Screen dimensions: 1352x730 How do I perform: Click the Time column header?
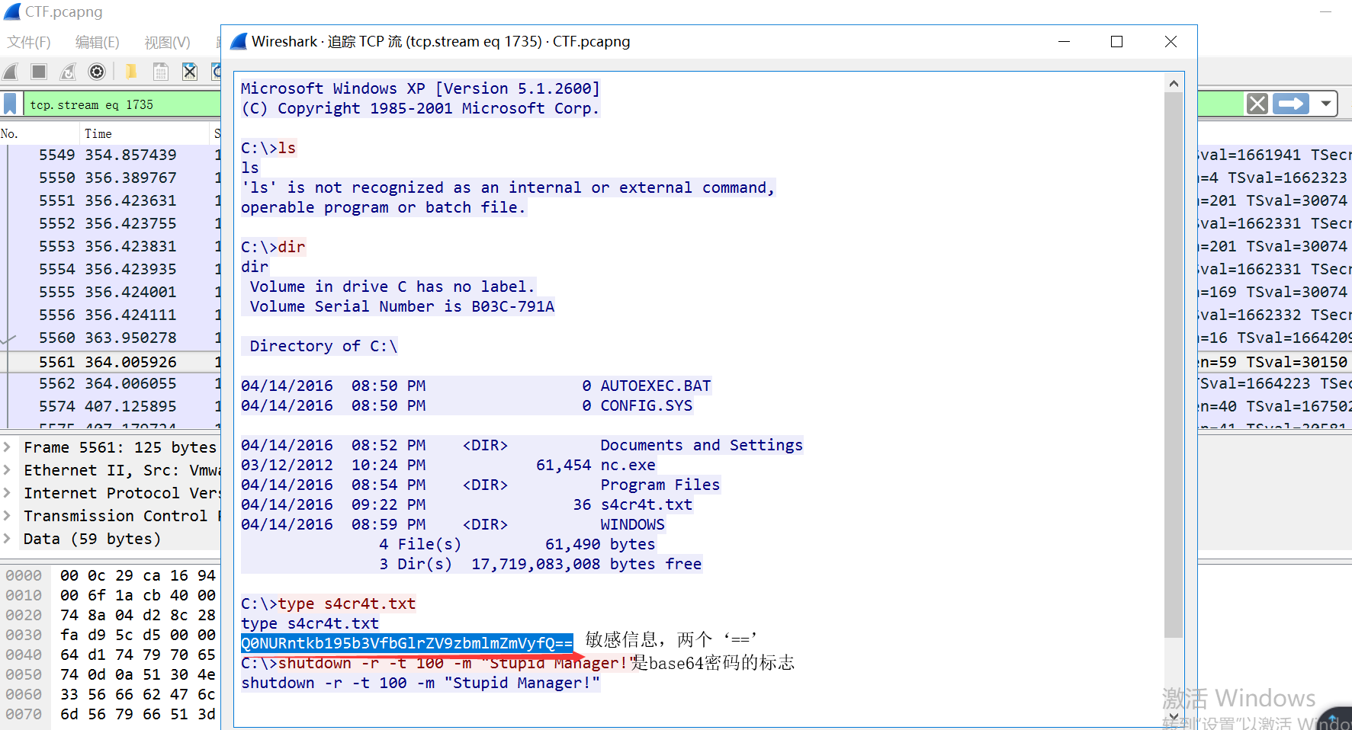pyautogui.click(x=145, y=133)
